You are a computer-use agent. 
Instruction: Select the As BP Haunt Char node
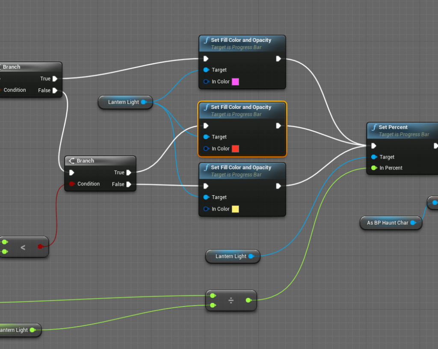(388, 223)
